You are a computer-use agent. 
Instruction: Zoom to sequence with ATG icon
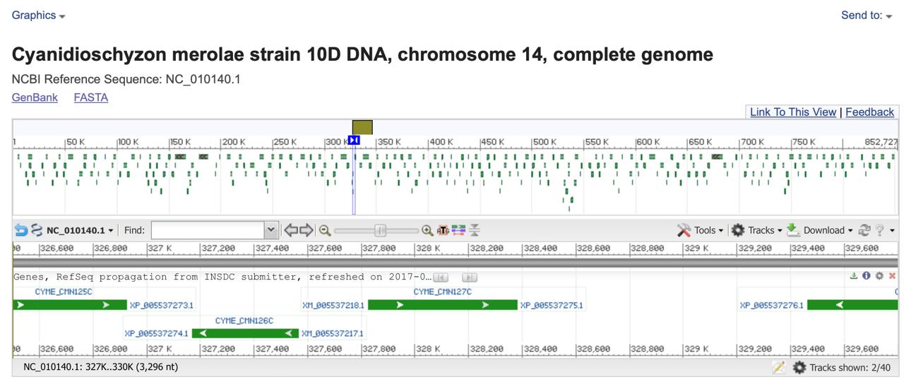click(x=443, y=230)
